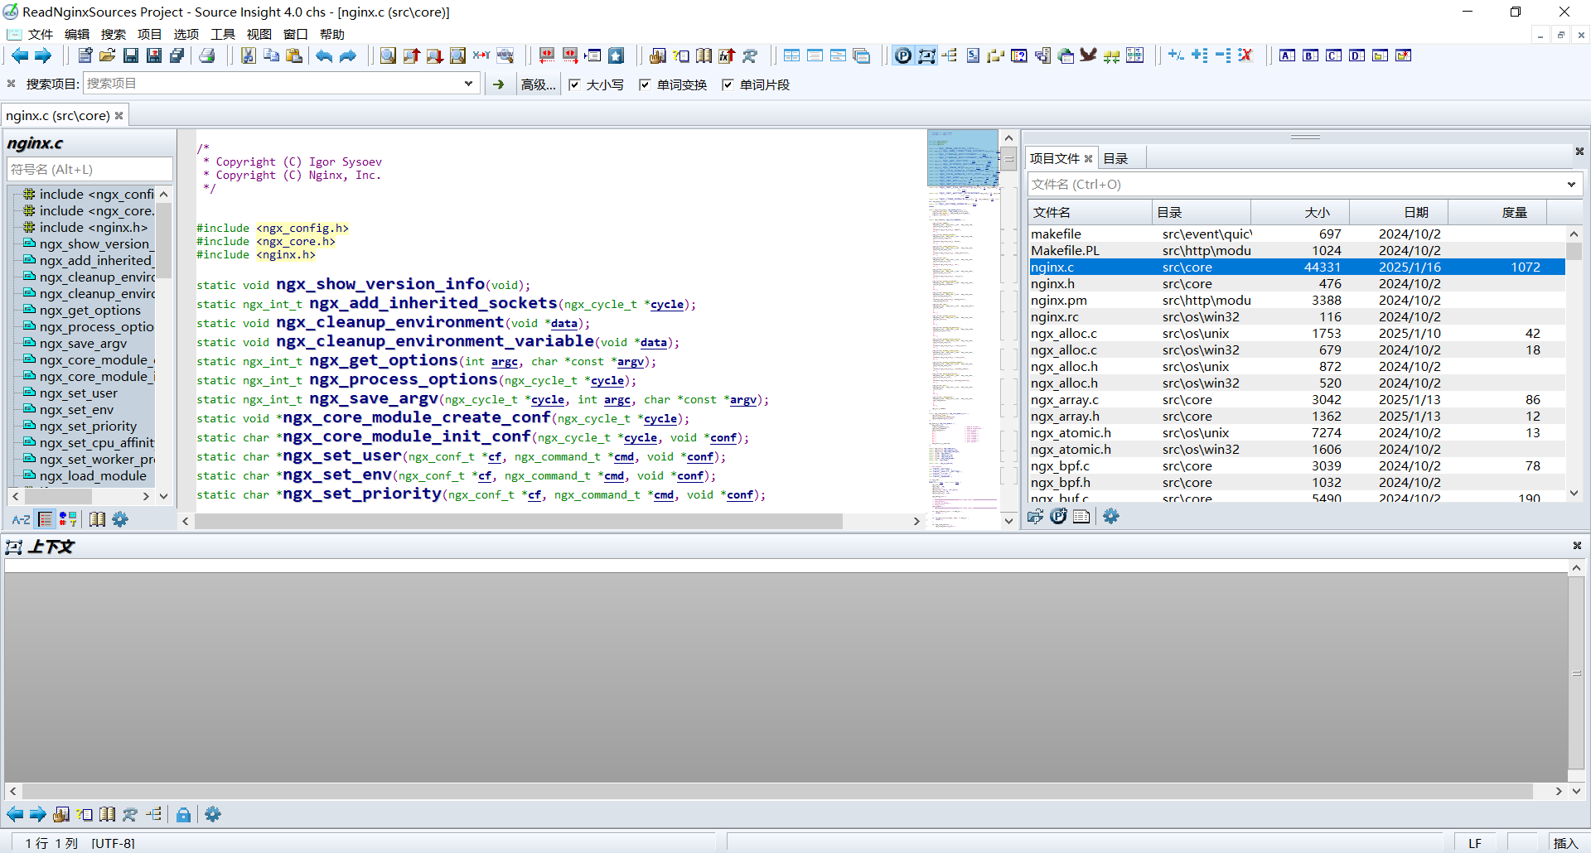Image resolution: width=1591 pixels, height=853 pixels.
Task: Open the 搜索项目 search dropdown arrow
Action: [x=468, y=84]
